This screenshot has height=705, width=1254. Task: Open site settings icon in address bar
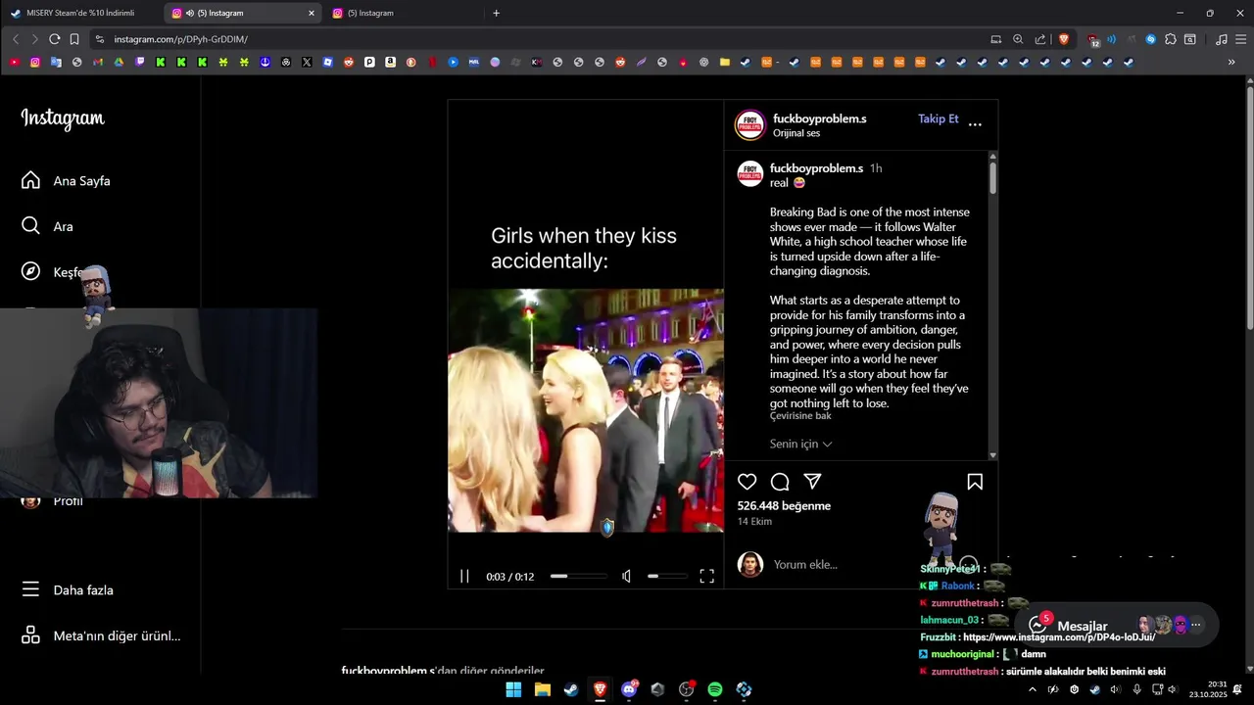99,39
